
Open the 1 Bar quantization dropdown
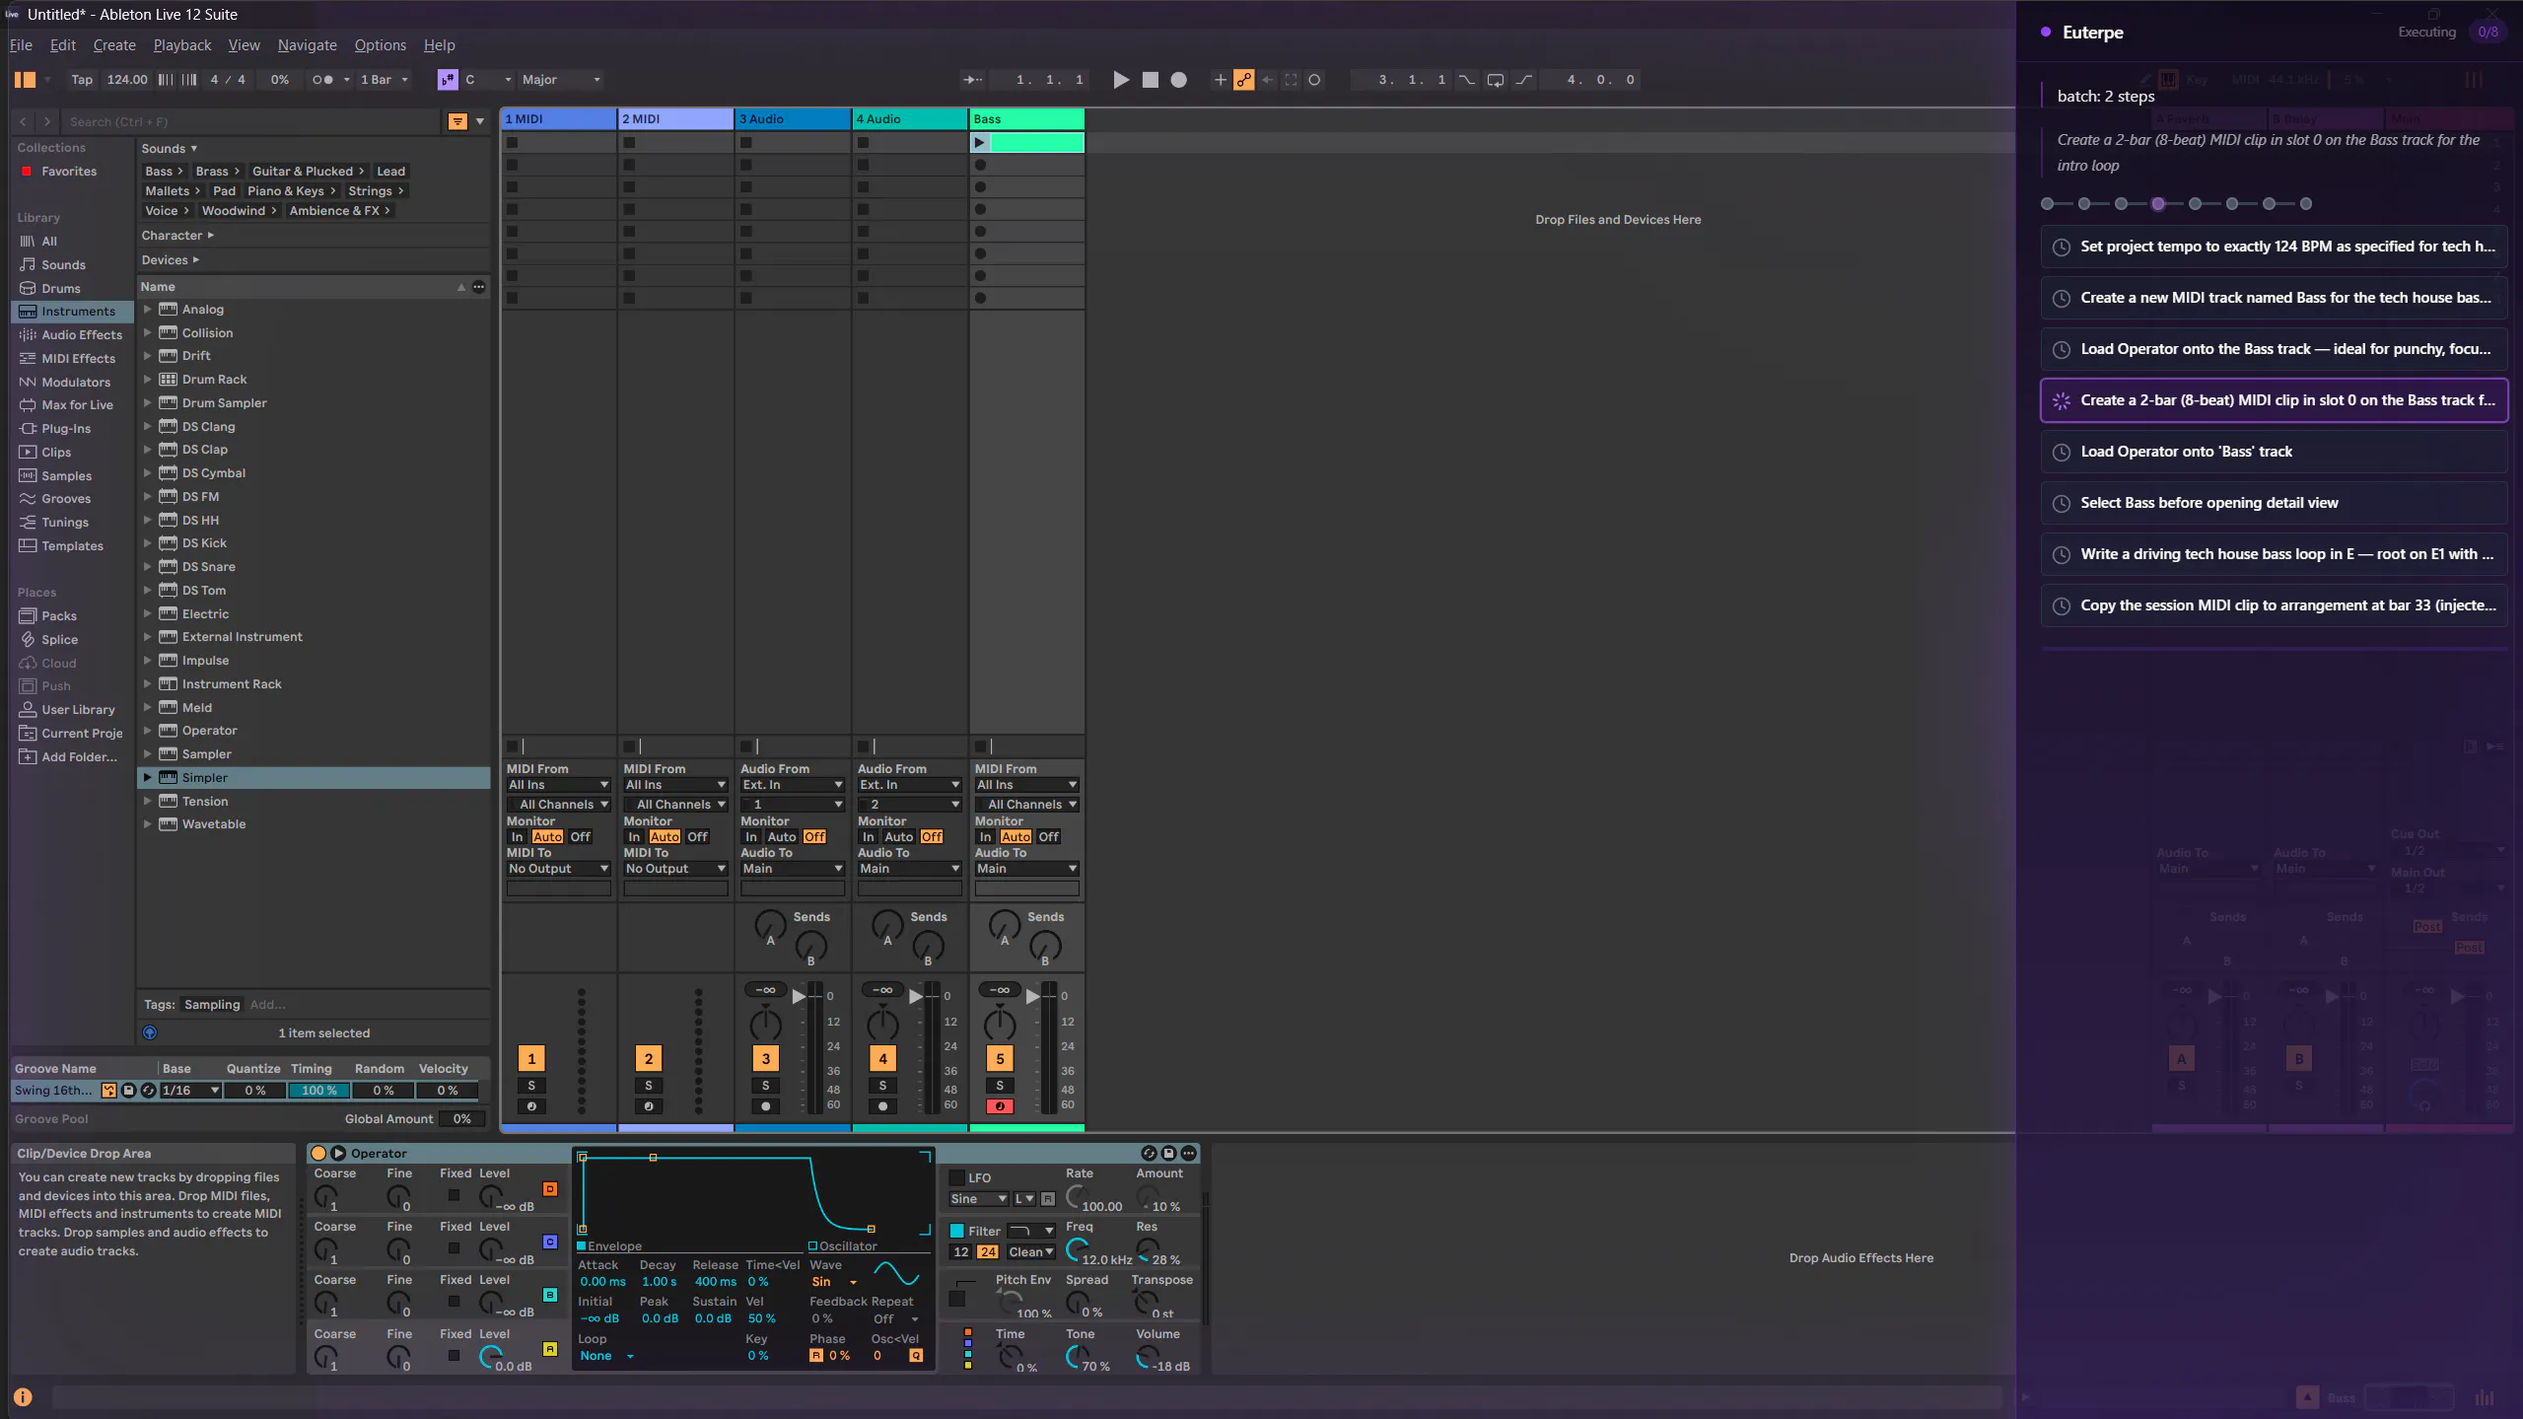coord(384,80)
